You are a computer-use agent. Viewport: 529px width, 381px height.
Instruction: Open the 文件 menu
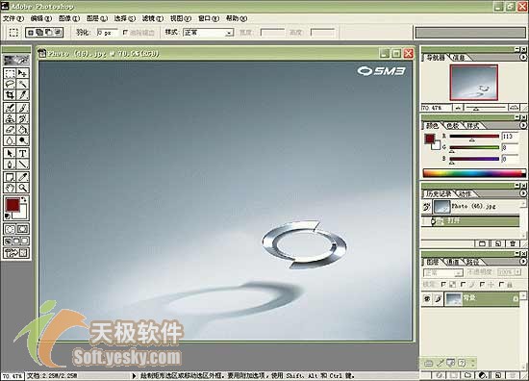point(13,18)
